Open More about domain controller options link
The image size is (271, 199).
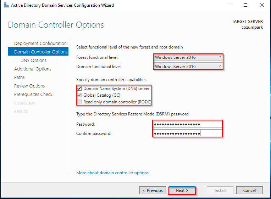[112, 173]
